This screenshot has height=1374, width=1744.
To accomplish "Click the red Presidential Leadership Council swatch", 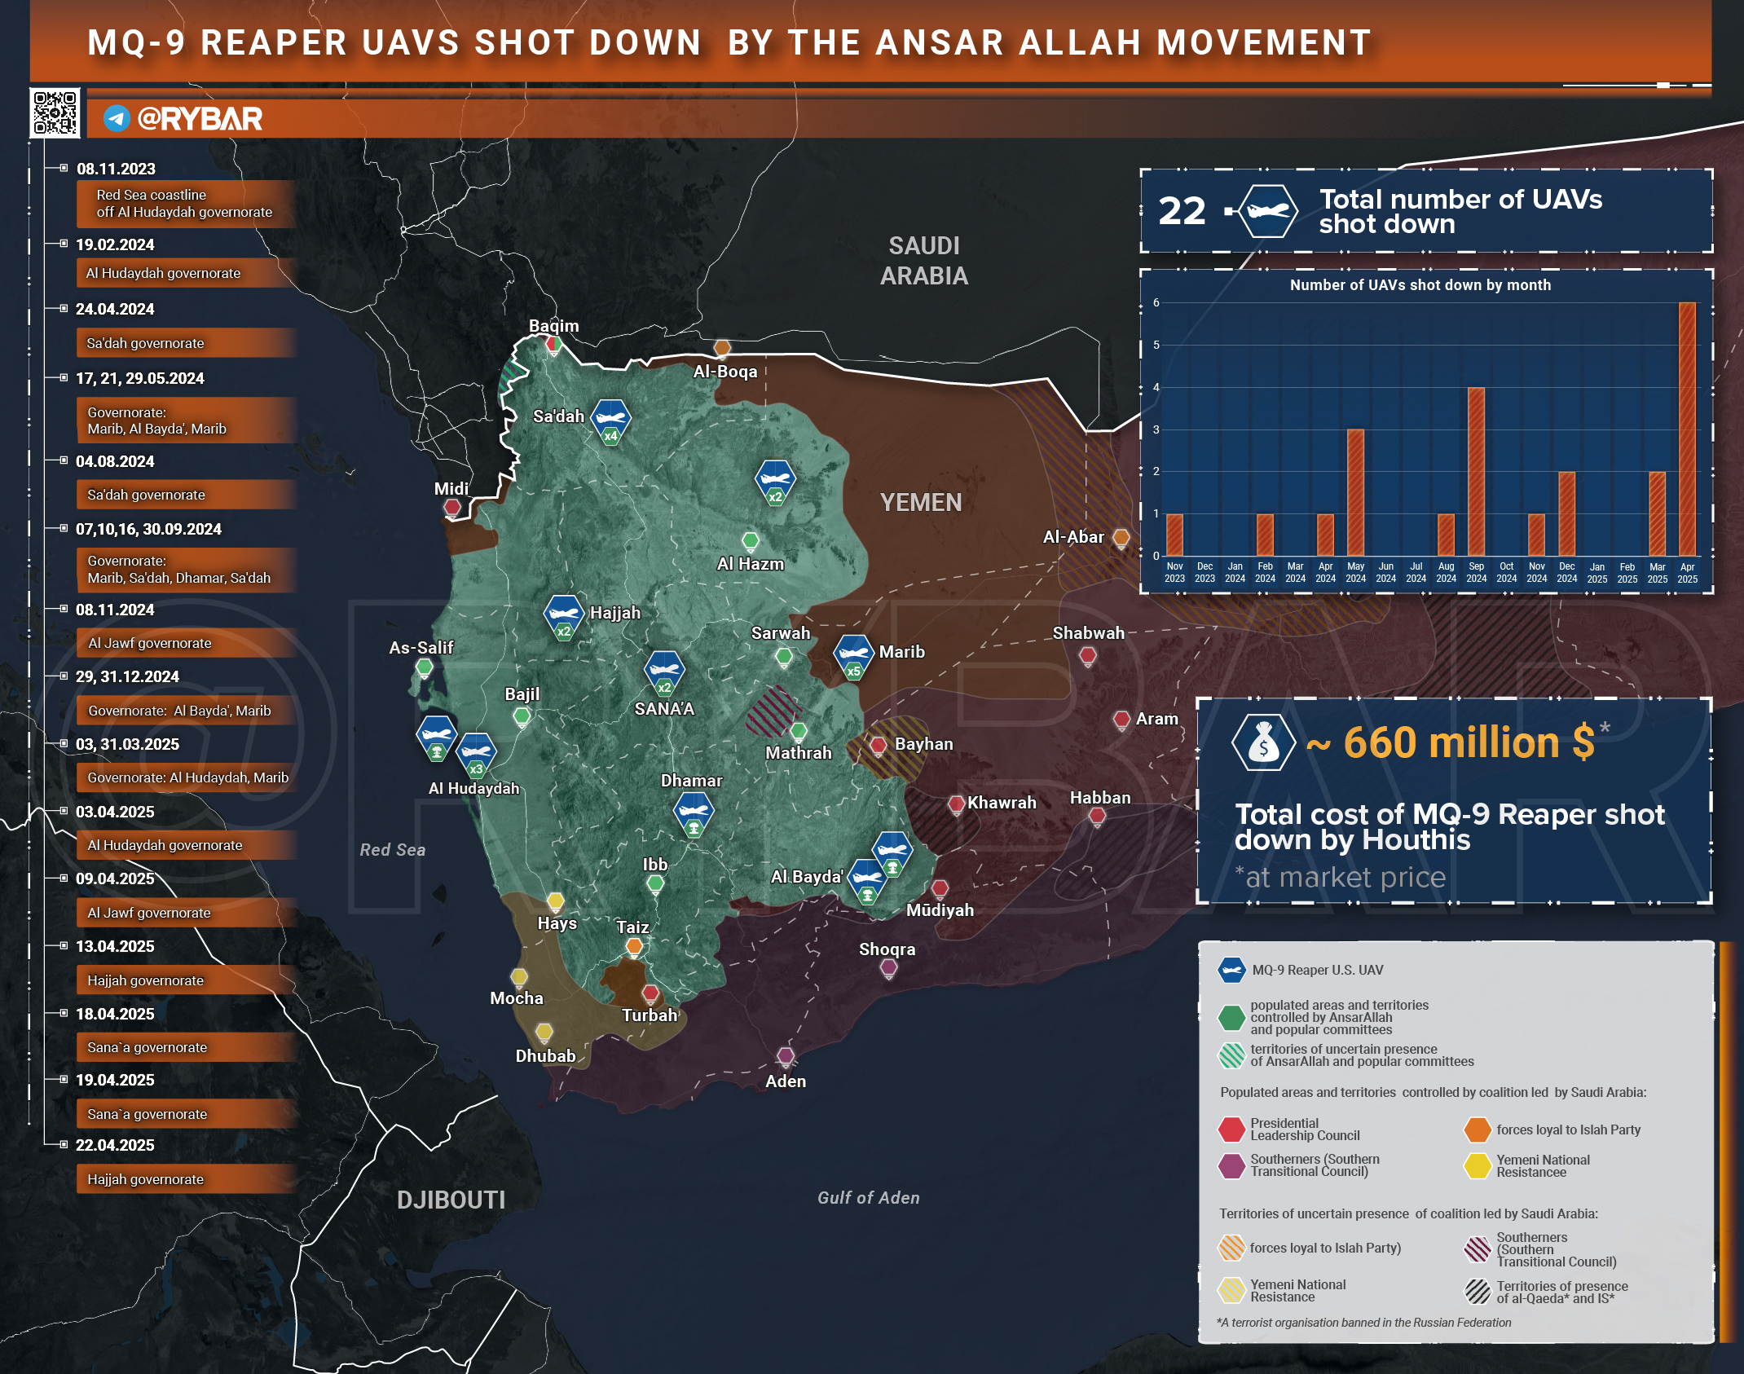I will click(x=1231, y=1130).
